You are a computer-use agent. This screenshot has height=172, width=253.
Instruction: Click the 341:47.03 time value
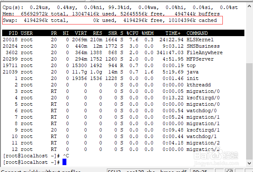(x=170, y=52)
